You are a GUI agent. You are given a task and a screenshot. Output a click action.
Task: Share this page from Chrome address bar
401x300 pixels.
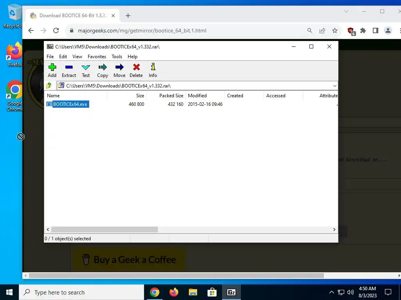[x=322, y=30]
